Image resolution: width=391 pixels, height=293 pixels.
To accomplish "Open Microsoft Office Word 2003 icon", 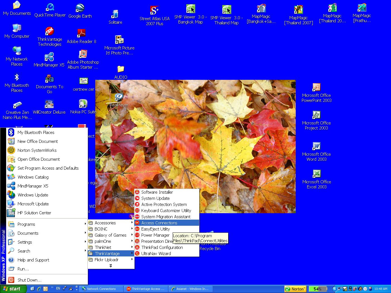I will [316, 152].
